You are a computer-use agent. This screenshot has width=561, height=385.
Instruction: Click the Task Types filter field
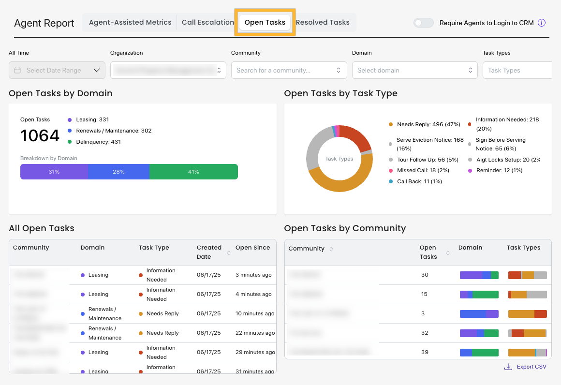(517, 70)
